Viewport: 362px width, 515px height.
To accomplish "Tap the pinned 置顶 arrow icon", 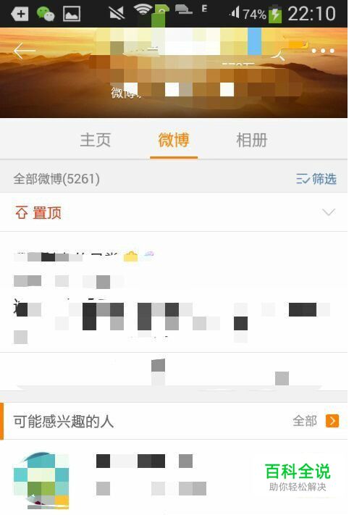I will coord(22,212).
